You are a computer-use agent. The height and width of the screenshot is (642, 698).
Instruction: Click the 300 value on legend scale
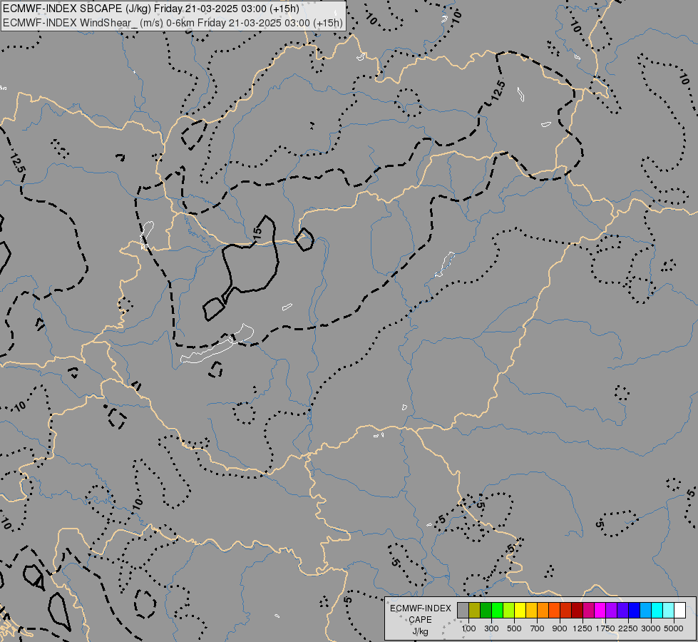[x=491, y=628]
